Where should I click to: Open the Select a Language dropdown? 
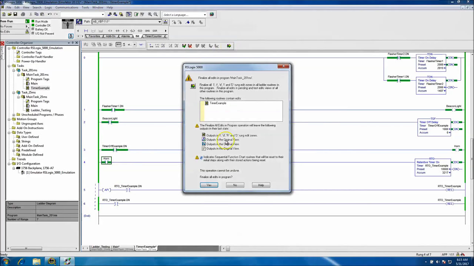click(x=205, y=15)
